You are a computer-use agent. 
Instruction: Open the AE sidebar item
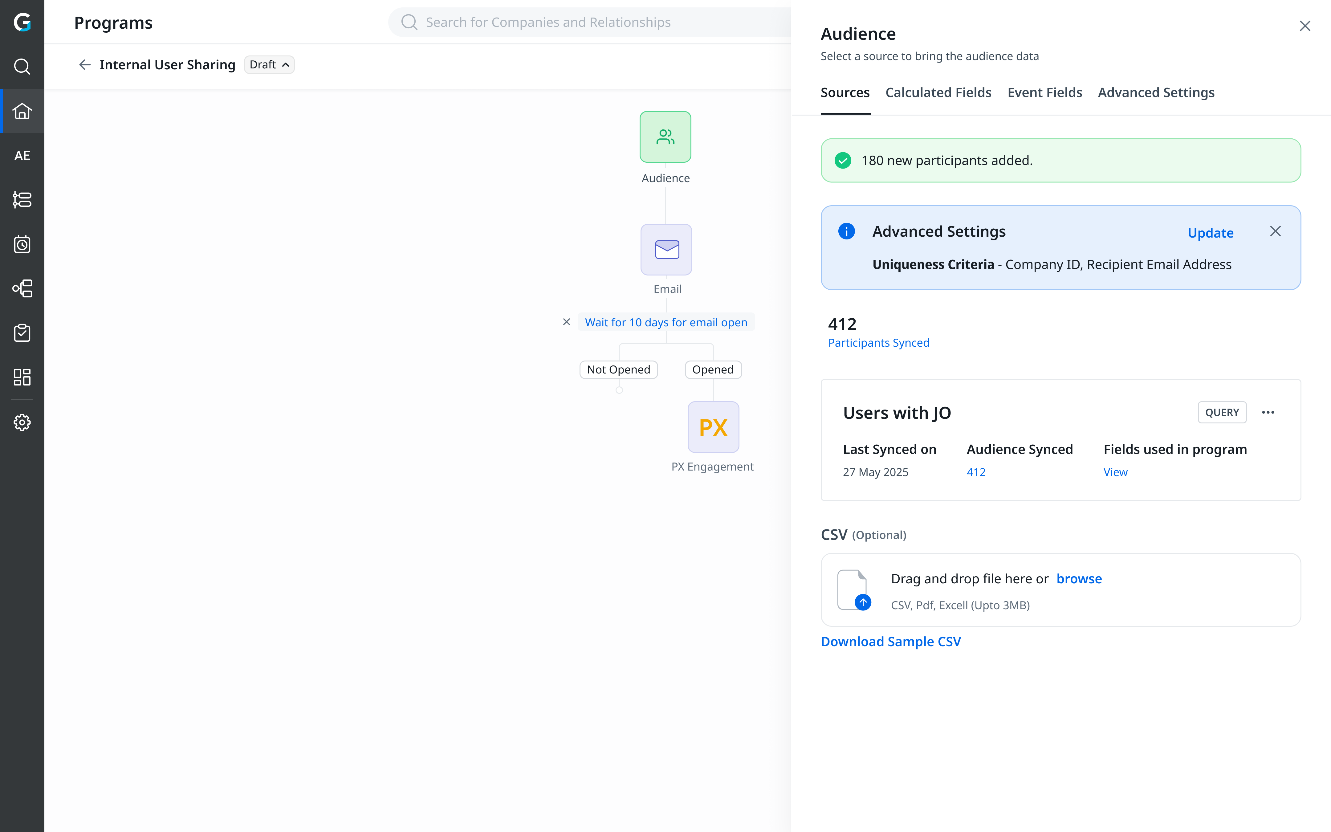pos(22,155)
